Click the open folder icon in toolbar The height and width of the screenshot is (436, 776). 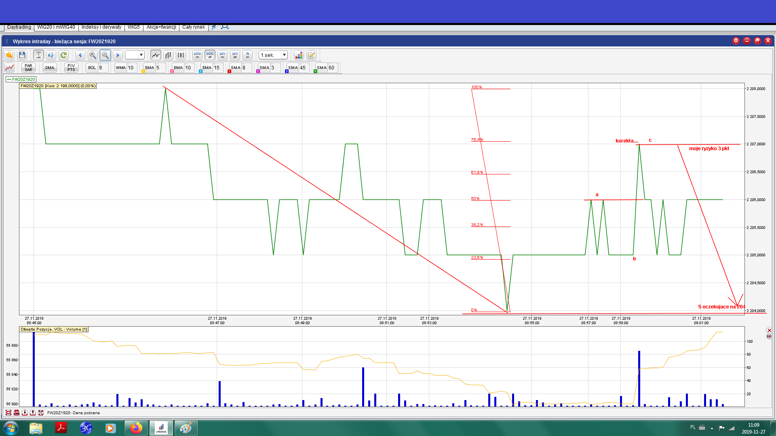tap(9, 55)
